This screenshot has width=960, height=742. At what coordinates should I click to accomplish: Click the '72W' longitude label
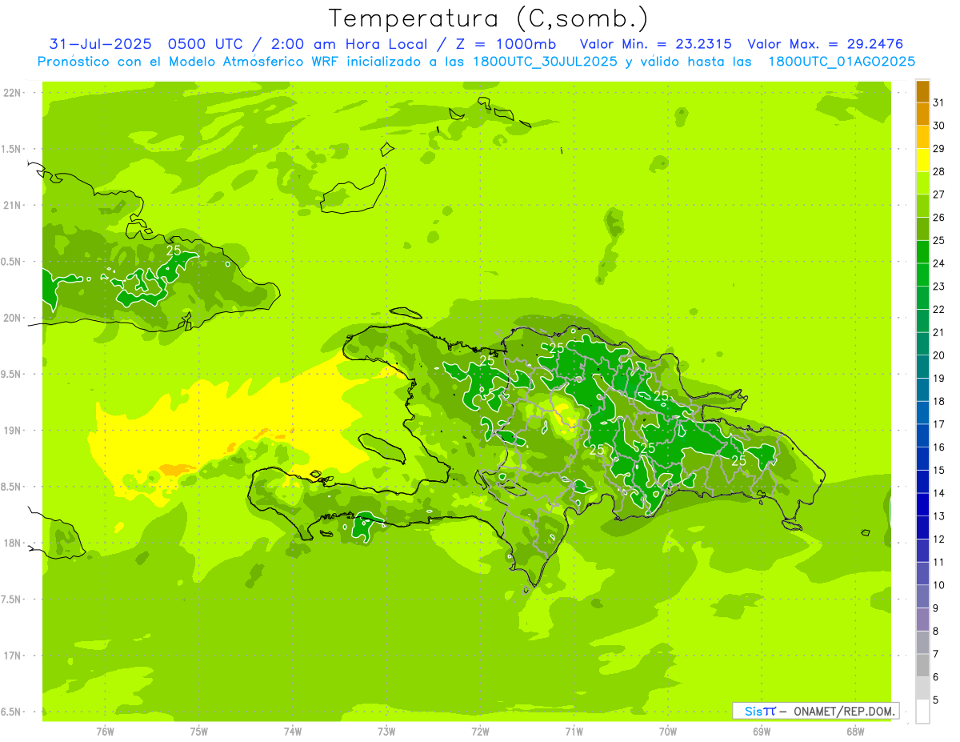480,732
